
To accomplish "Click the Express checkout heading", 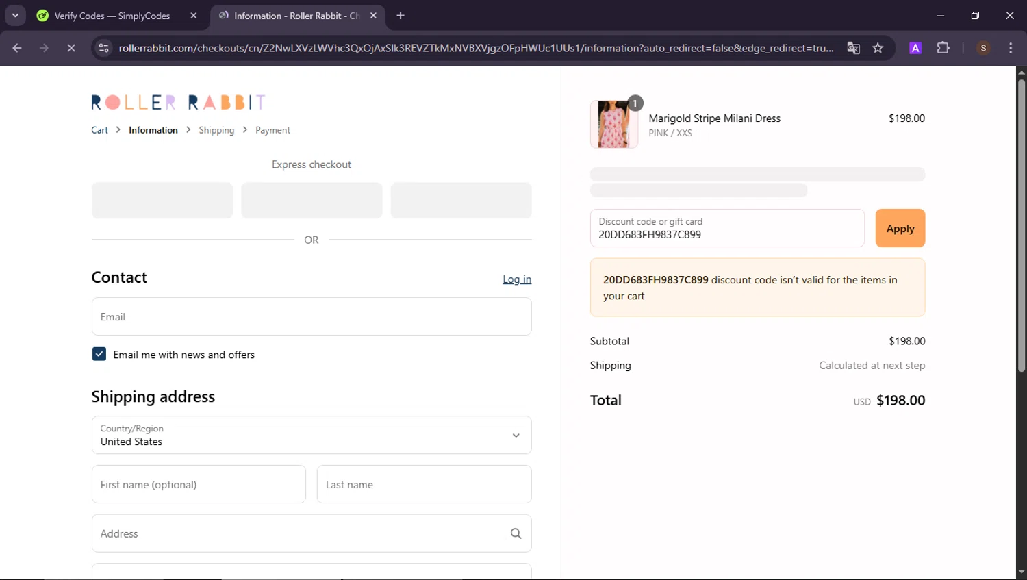I will point(312,164).
